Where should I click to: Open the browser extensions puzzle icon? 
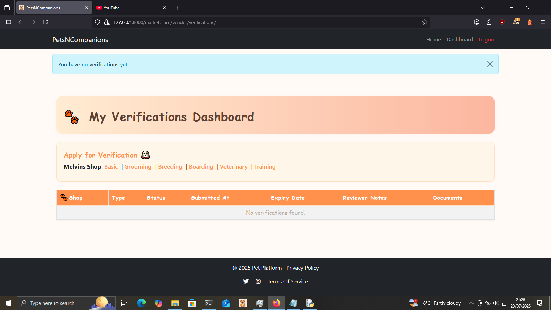(x=489, y=22)
